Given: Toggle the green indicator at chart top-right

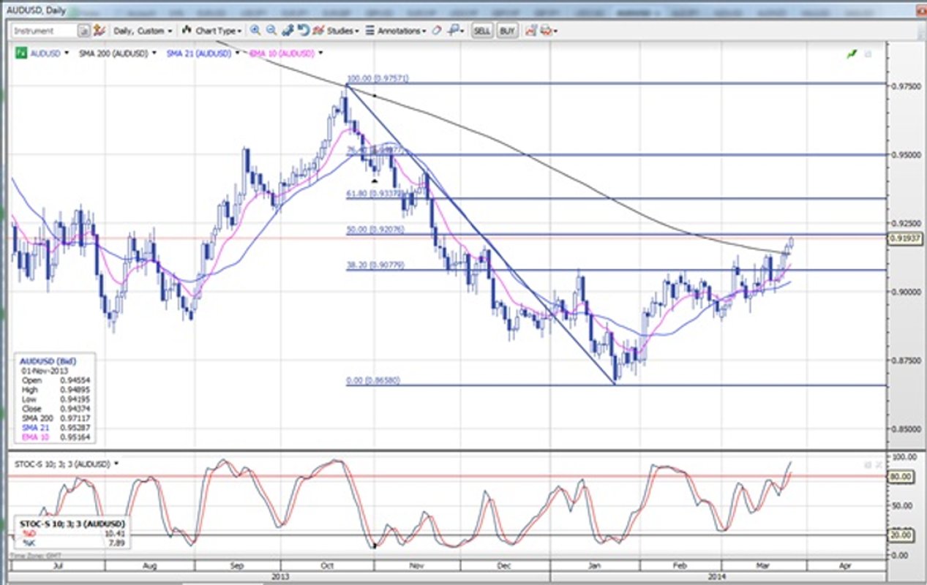Looking at the screenshot, I should [852, 54].
